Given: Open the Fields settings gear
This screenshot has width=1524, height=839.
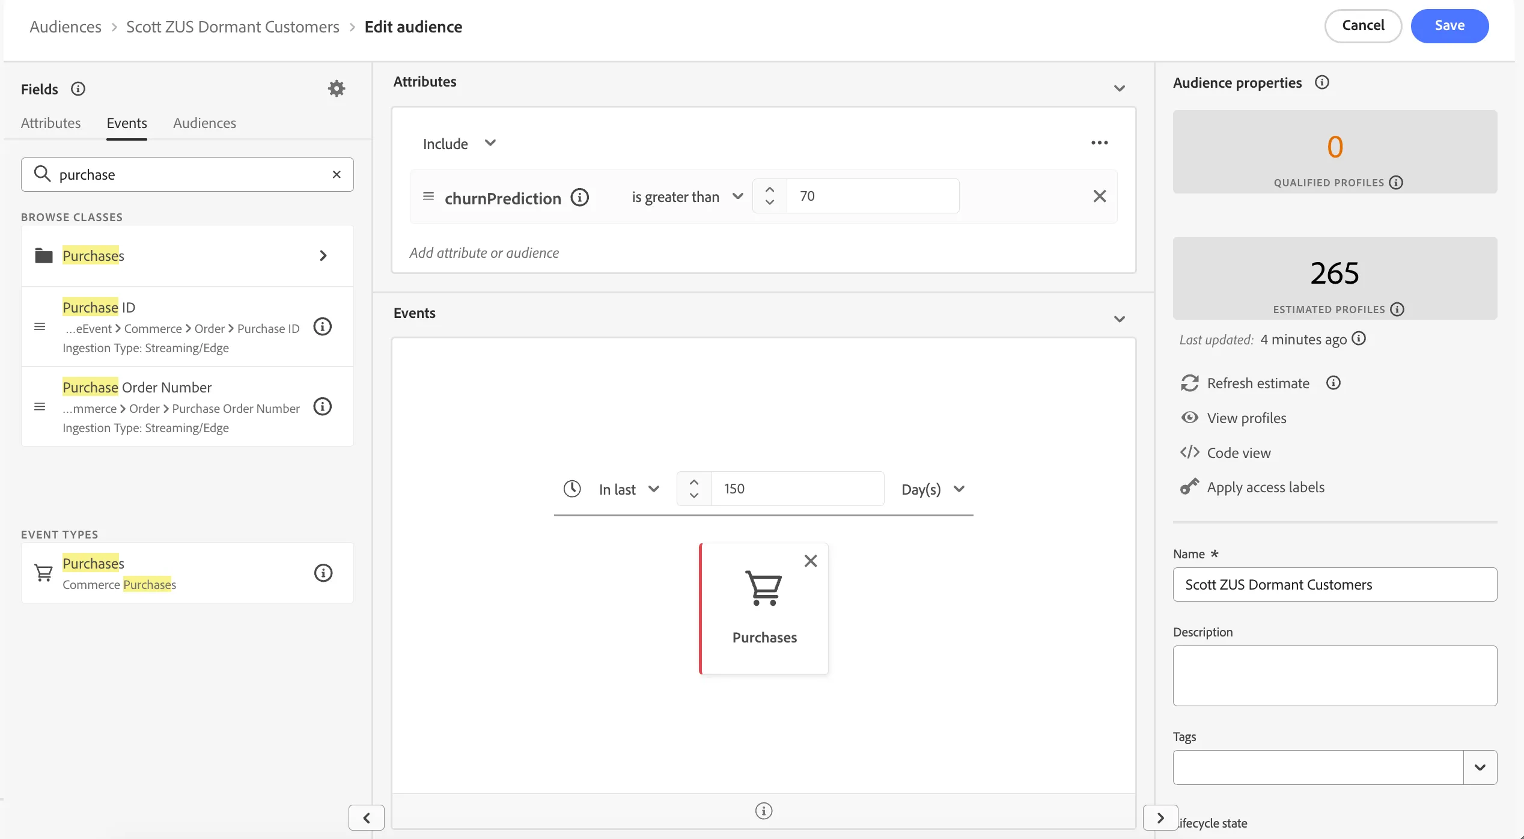Looking at the screenshot, I should coord(337,89).
